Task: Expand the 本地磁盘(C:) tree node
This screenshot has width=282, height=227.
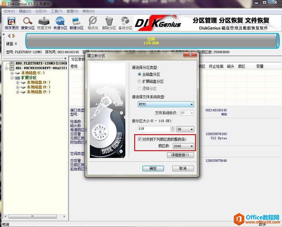Action: [x=12, y=73]
